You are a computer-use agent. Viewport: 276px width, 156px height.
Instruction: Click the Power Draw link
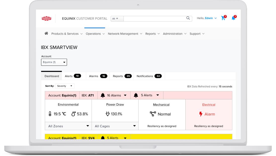click(115, 105)
